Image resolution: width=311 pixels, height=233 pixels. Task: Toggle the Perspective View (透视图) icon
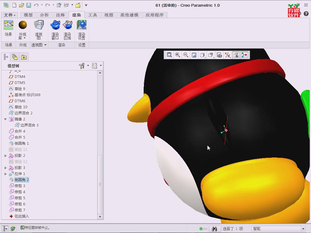39,30
